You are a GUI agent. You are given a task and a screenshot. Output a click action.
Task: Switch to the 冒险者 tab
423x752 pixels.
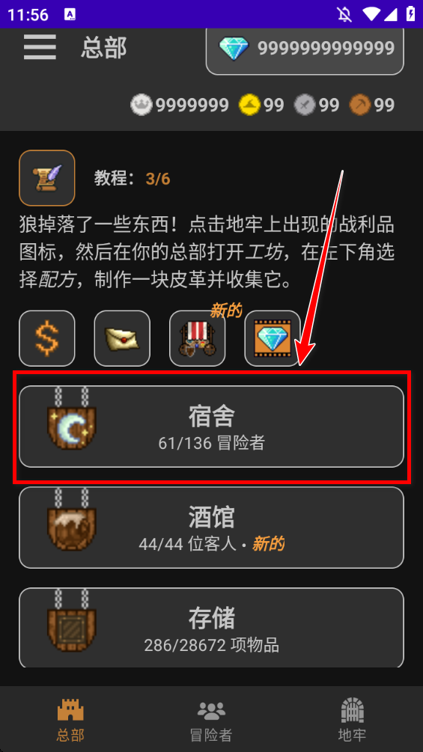click(x=211, y=720)
